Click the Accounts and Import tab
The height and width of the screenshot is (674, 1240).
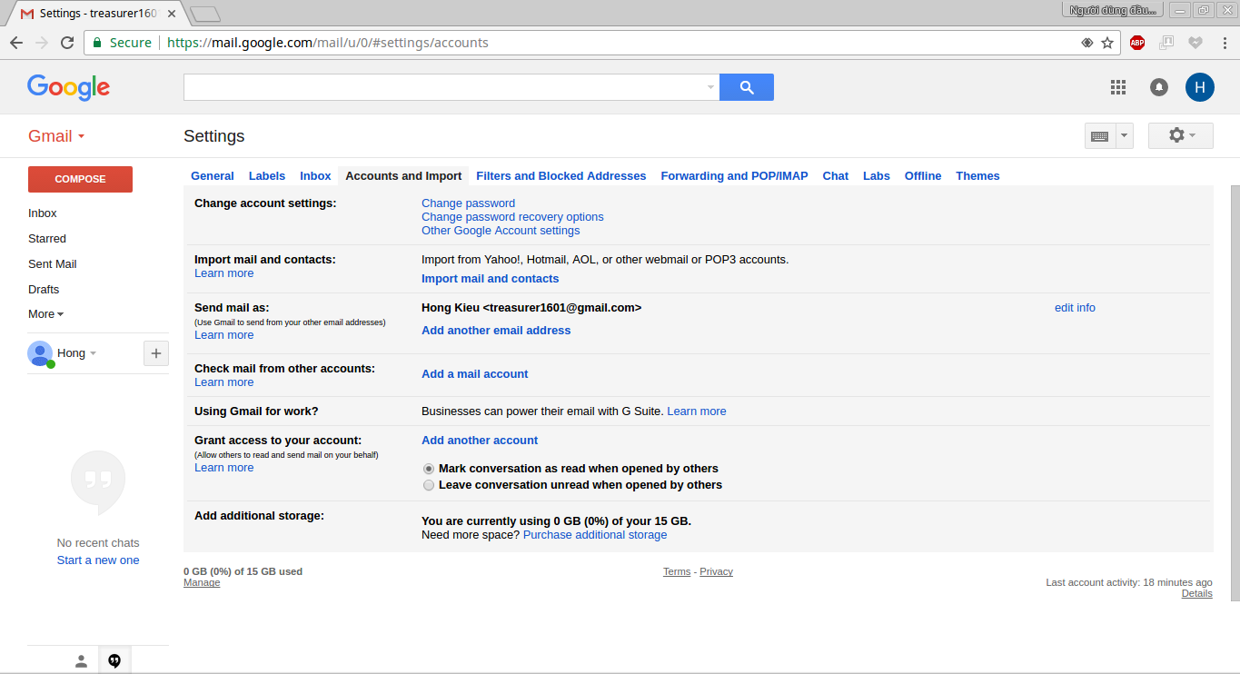pos(403,176)
